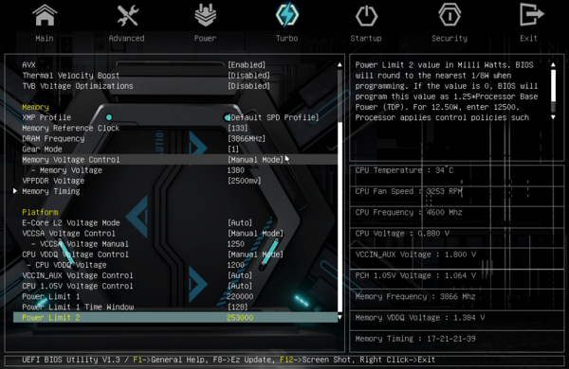Open the Startup power-button icon
This screenshot has height=369, width=569.
tap(366, 15)
